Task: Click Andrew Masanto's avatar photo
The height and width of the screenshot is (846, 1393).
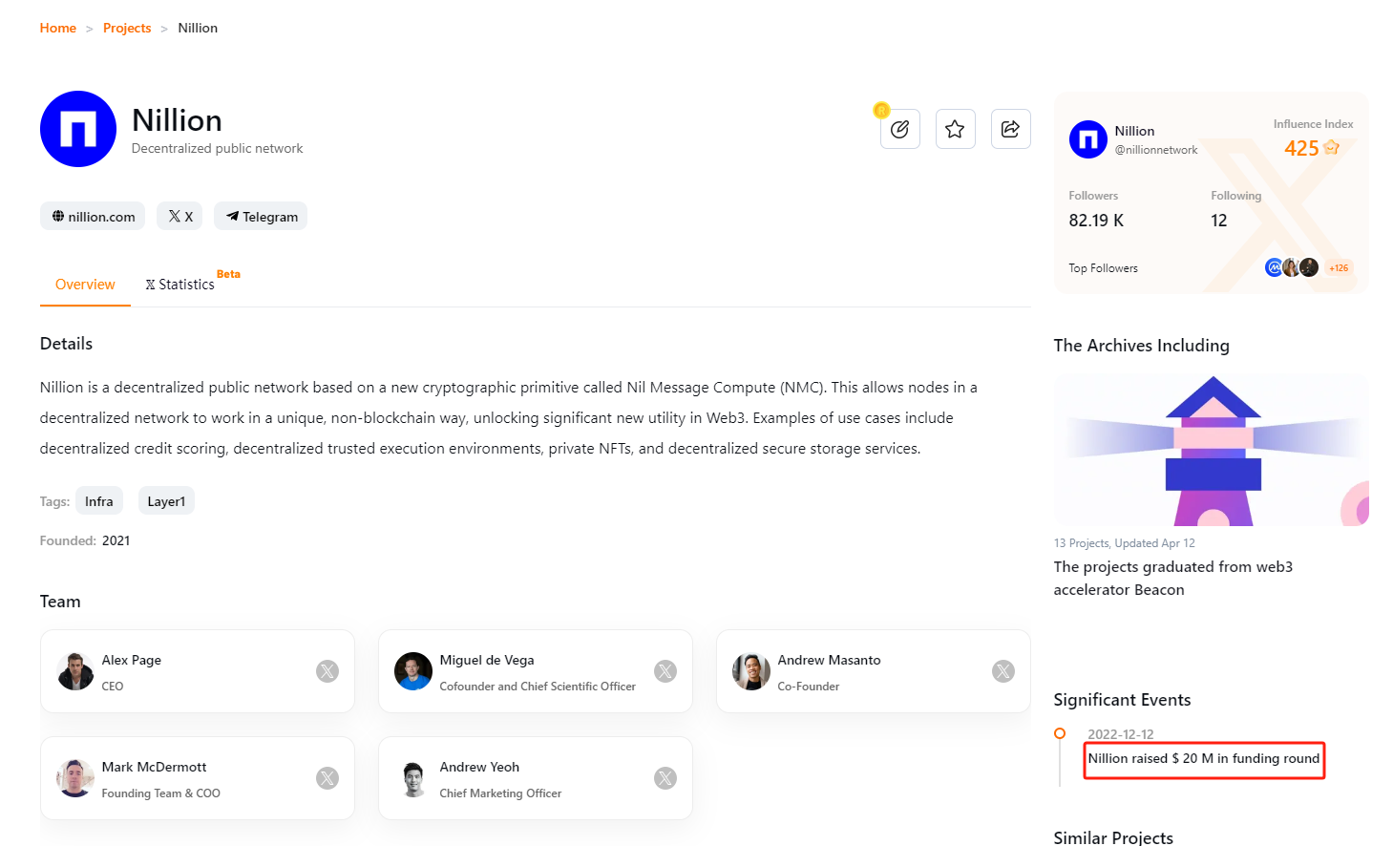Action: (751, 671)
